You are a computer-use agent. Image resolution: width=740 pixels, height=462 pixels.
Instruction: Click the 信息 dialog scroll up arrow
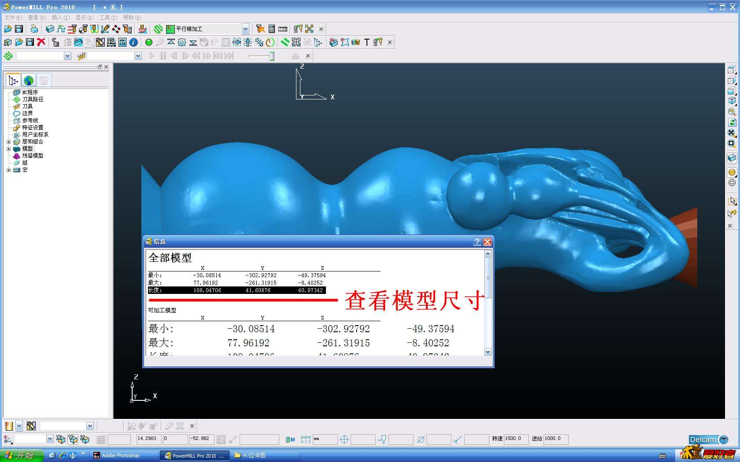coord(488,253)
